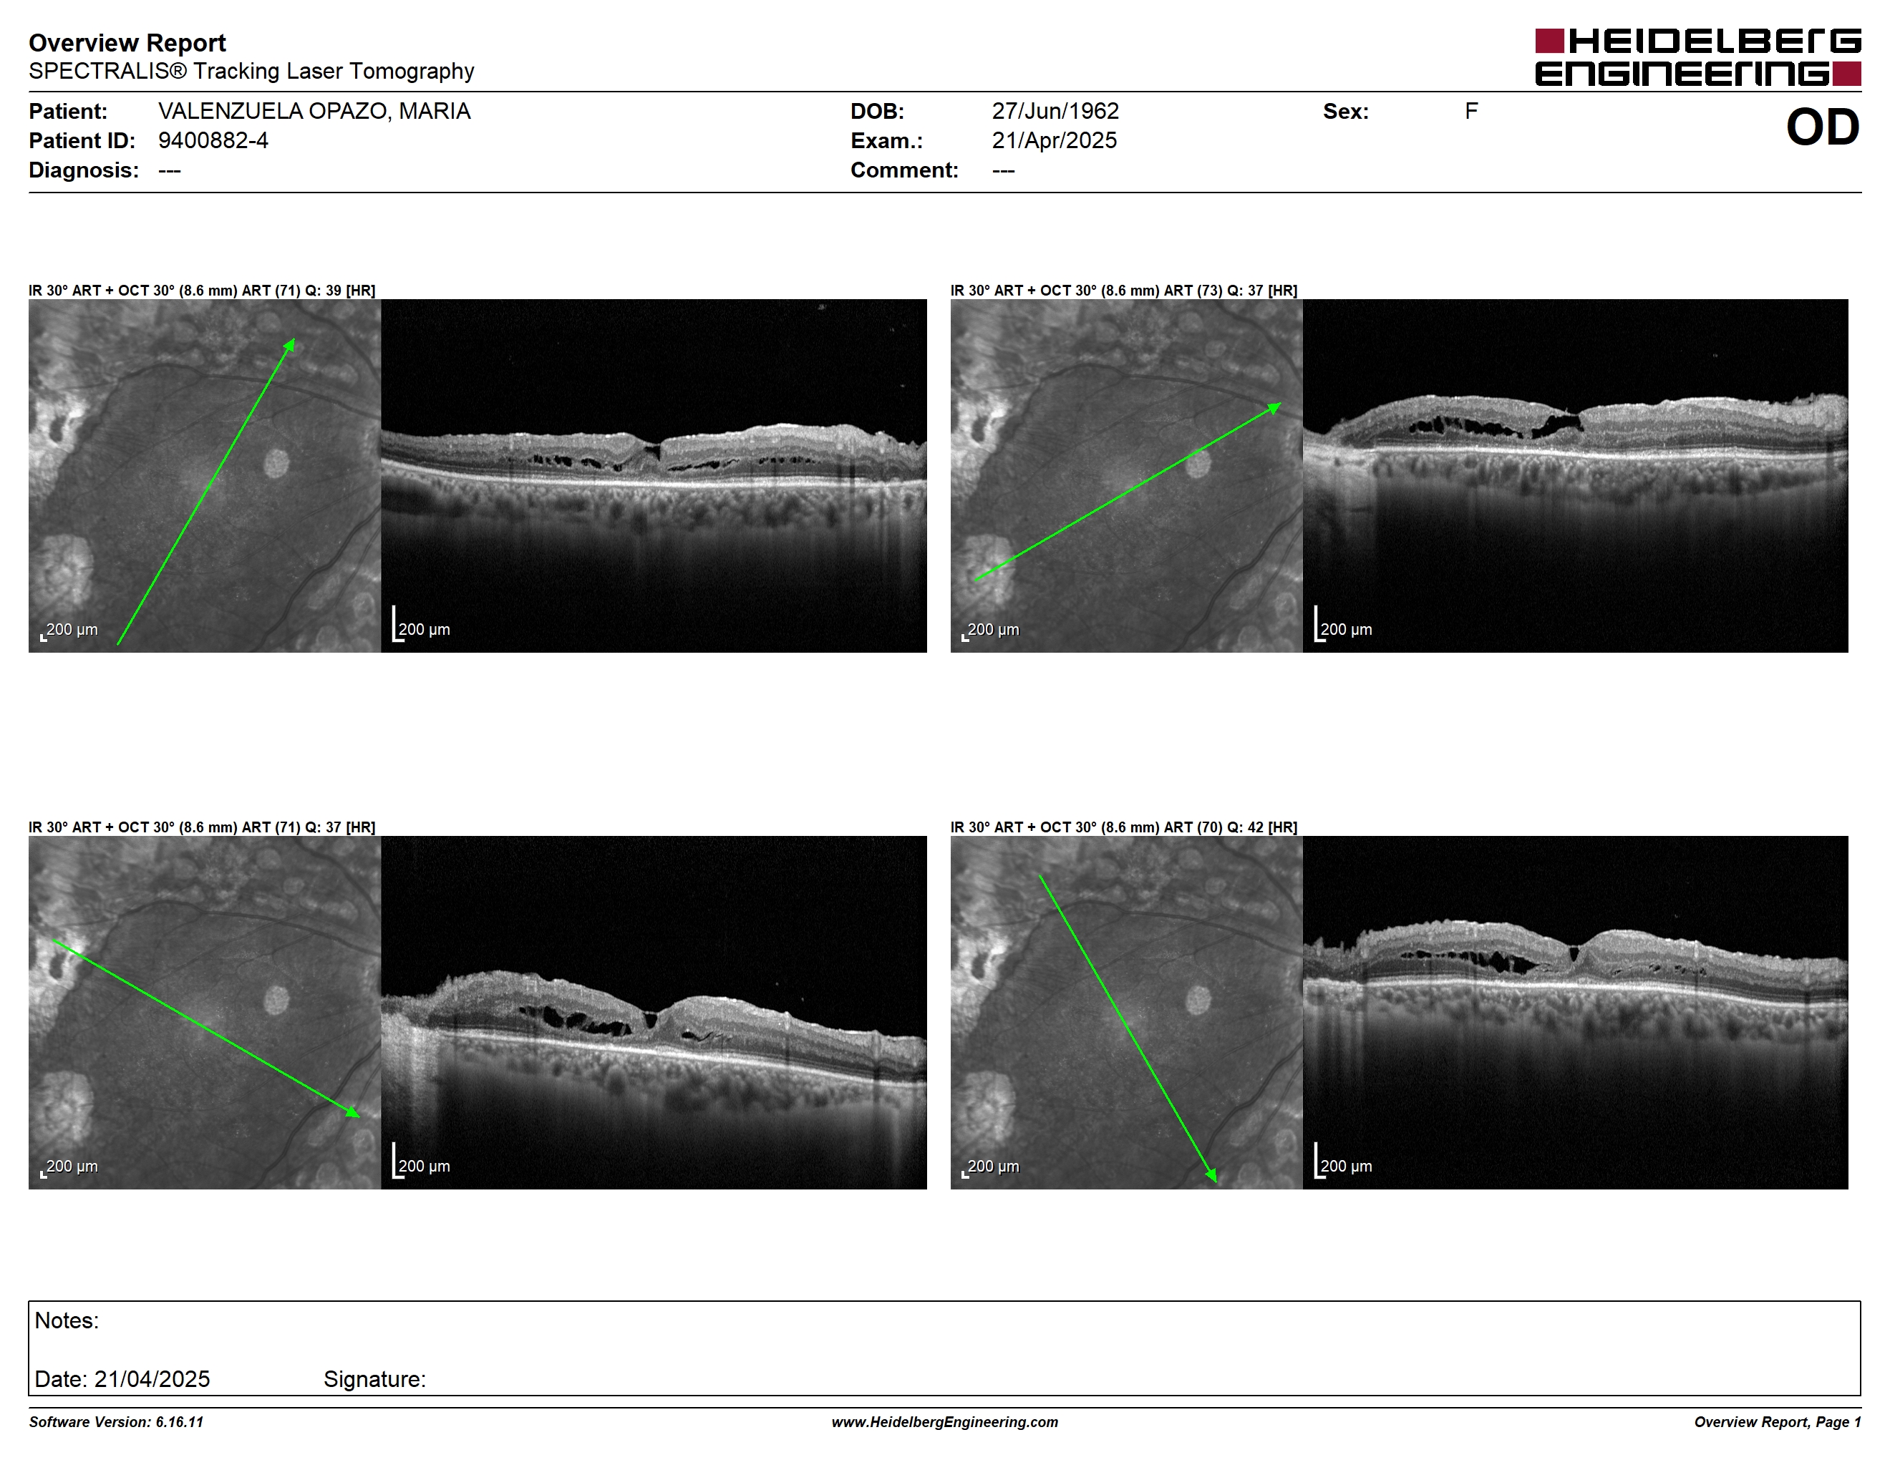Click Software Version: 6.16.11 footer

tap(116, 1422)
